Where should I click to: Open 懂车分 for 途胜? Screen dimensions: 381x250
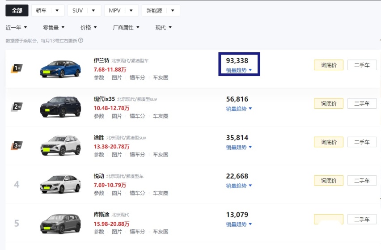[x=137, y=155]
